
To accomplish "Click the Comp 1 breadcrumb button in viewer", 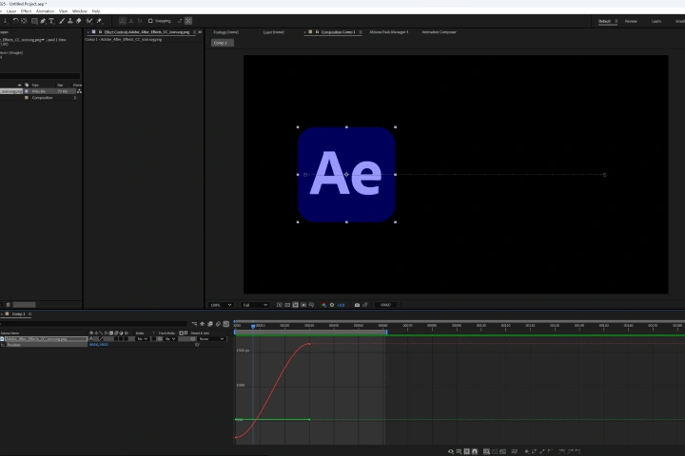I will click(x=222, y=43).
